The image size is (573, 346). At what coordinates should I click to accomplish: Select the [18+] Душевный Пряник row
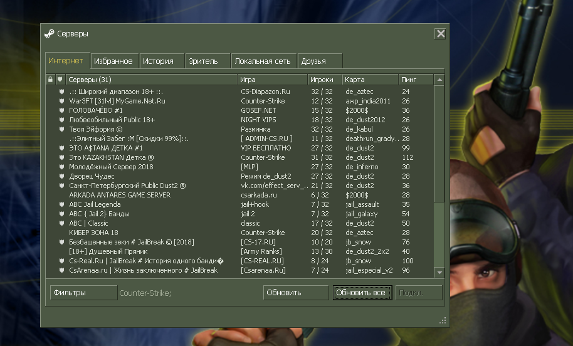tap(239, 251)
